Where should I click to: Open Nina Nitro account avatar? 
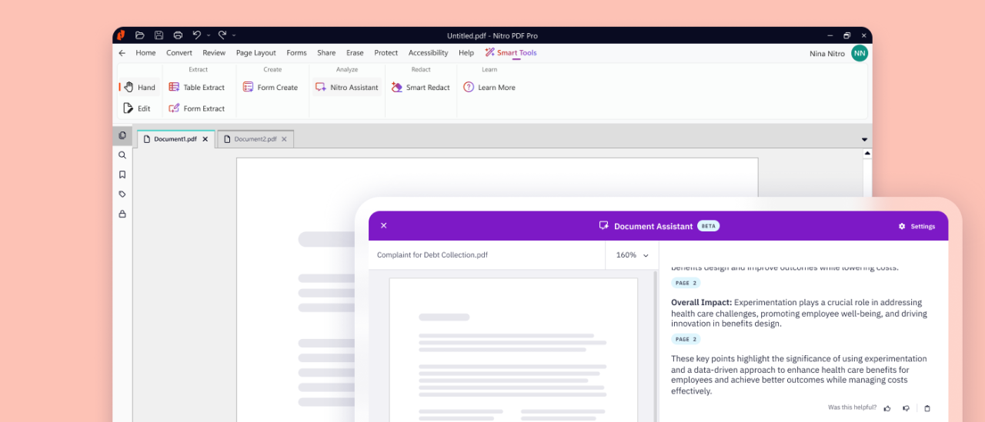click(x=860, y=53)
